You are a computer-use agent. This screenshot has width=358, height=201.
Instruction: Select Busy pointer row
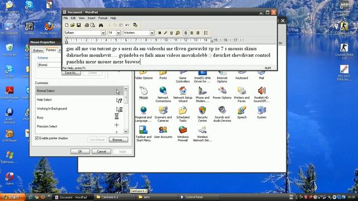(x=79, y=118)
